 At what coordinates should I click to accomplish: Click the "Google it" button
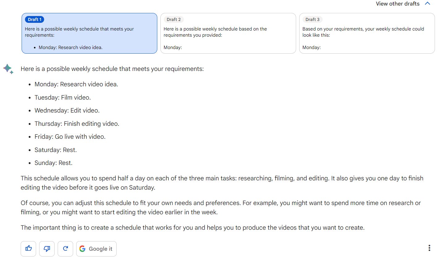(96, 249)
